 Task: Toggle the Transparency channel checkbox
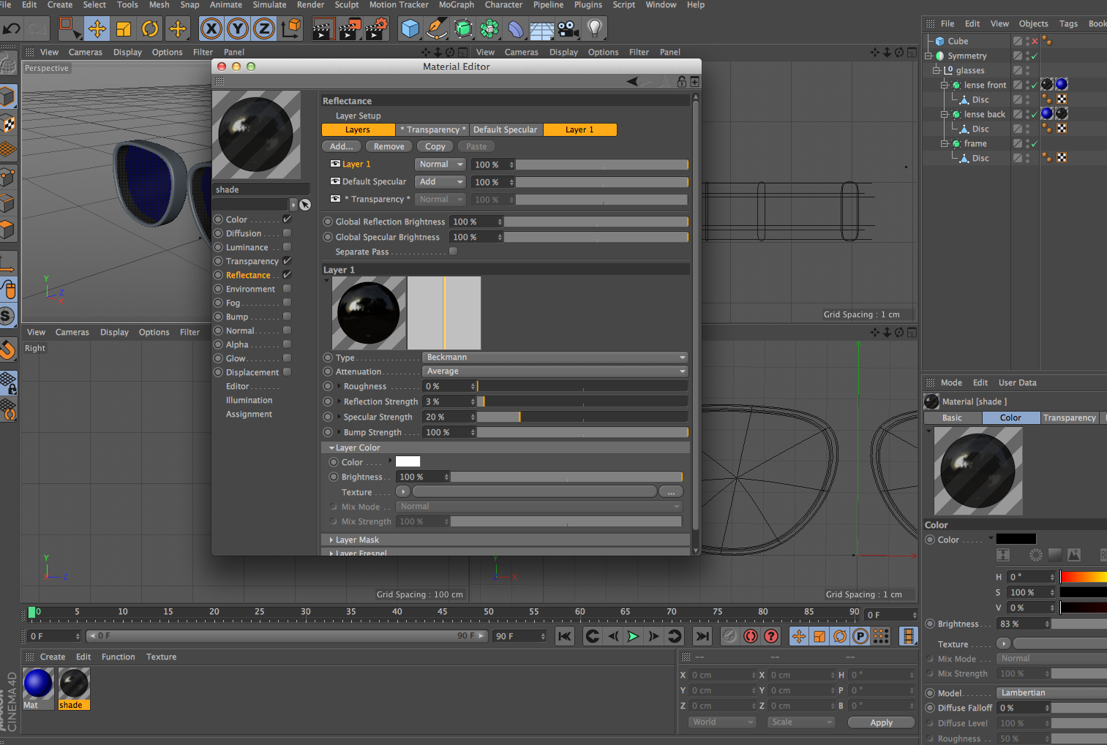(x=287, y=261)
